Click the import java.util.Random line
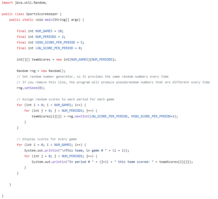Viewport: 218px width, 199px height. [x=24, y=3]
